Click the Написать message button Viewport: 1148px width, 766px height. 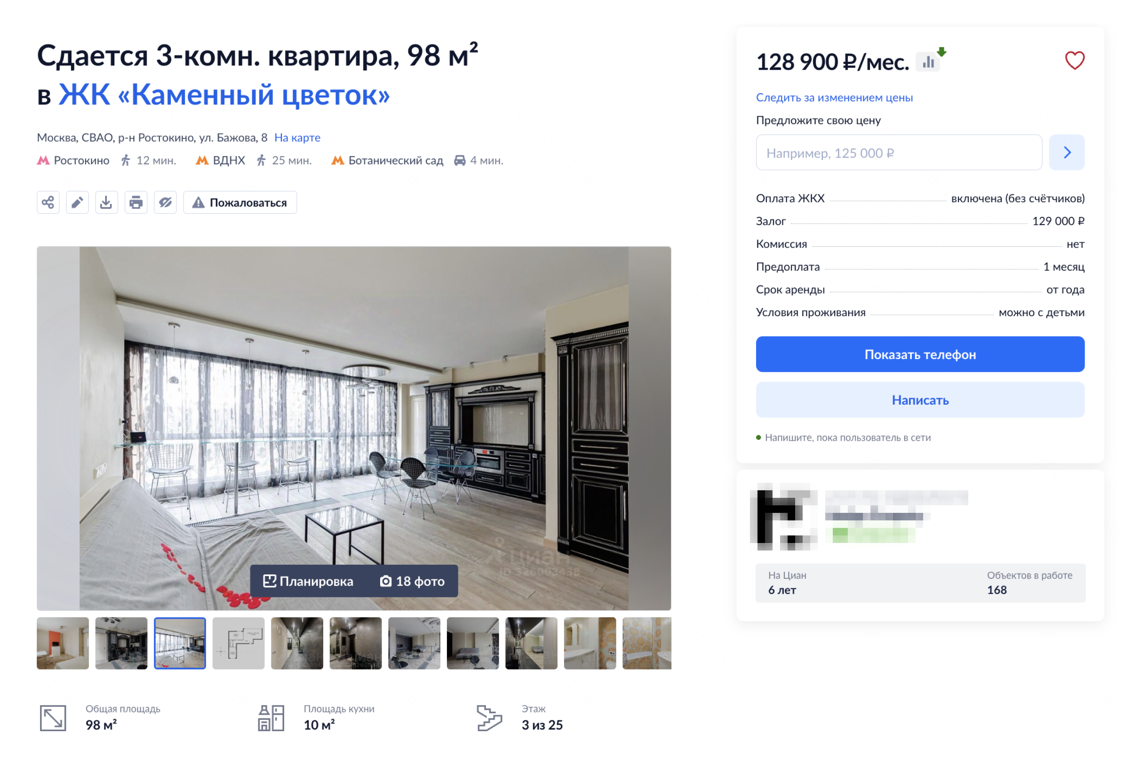[x=920, y=400]
